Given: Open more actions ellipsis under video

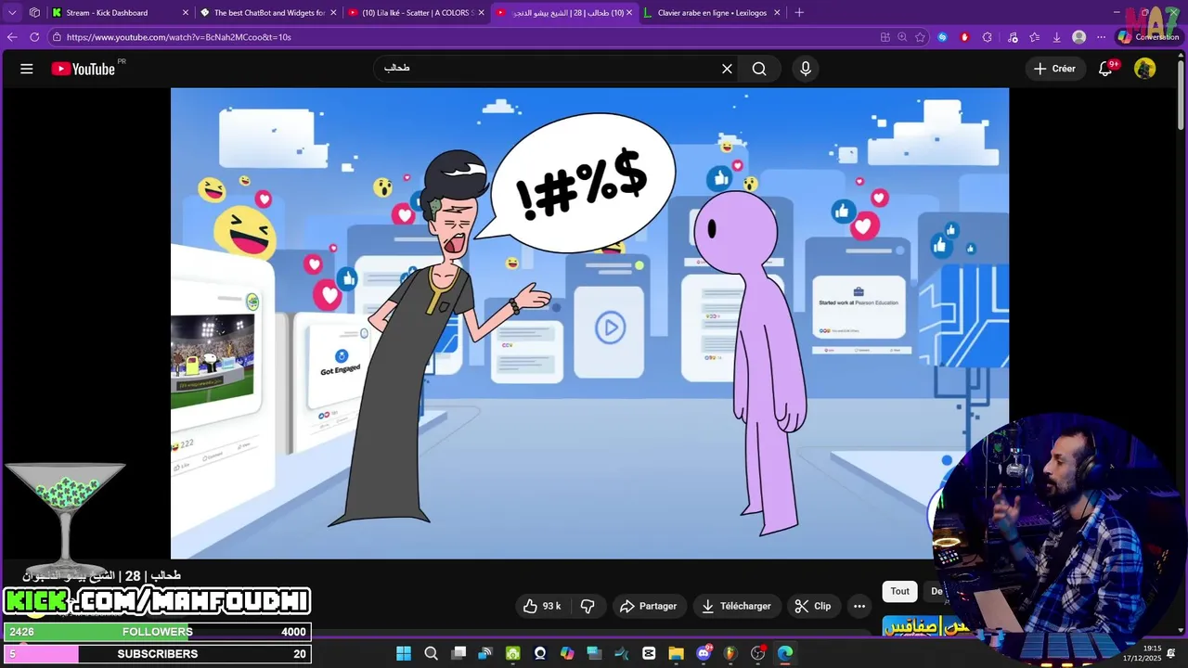Looking at the screenshot, I should pos(859,606).
